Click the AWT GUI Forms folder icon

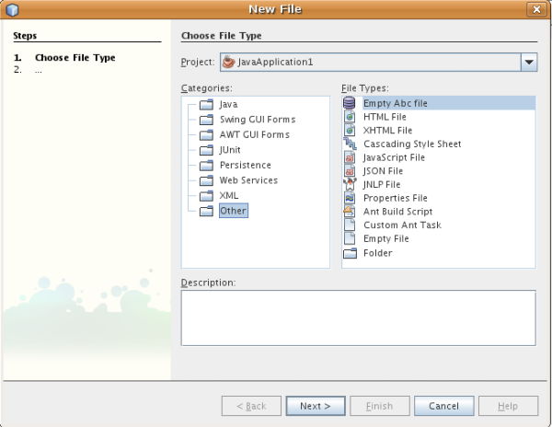pos(206,135)
